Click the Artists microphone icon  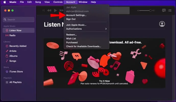7,51
